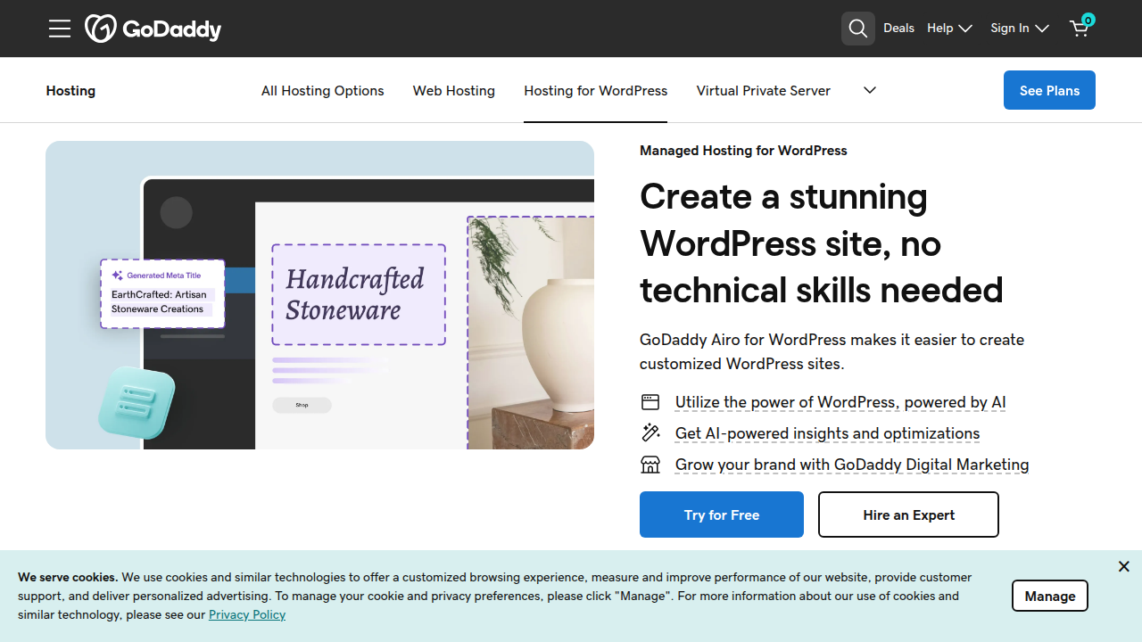
Task: Click the Hosting section label
Action: (x=70, y=91)
